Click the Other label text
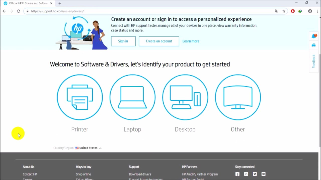This screenshot has width=321, height=180. click(238, 129)
